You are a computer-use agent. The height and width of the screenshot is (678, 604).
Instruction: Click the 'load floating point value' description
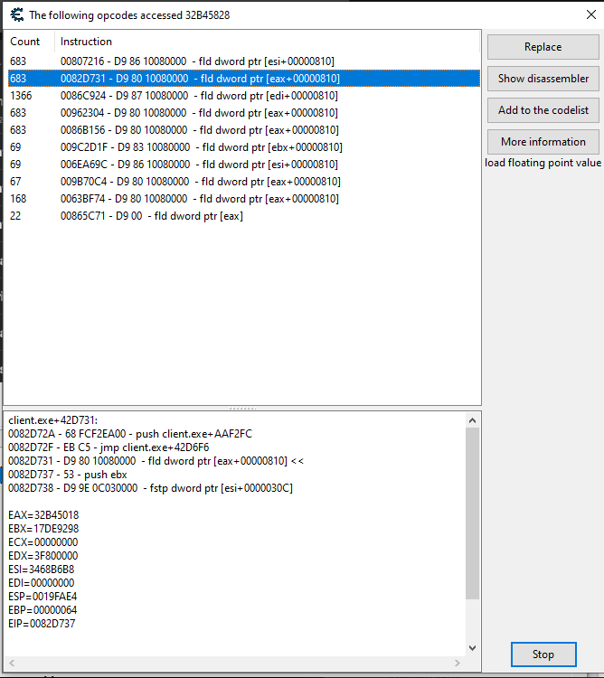(543, 163)
